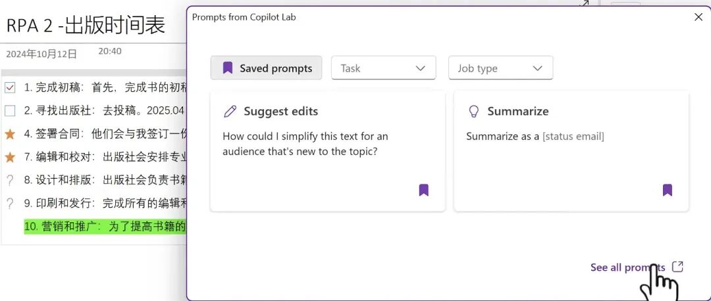Click the lightbulb icon beside Summarize
This screenshot has height=301, width=711.
click(x=473, y=111)
